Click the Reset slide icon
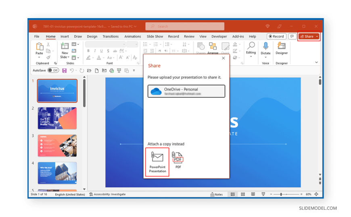This screenshot has width=351, height=217. click(x=74, y=51)
